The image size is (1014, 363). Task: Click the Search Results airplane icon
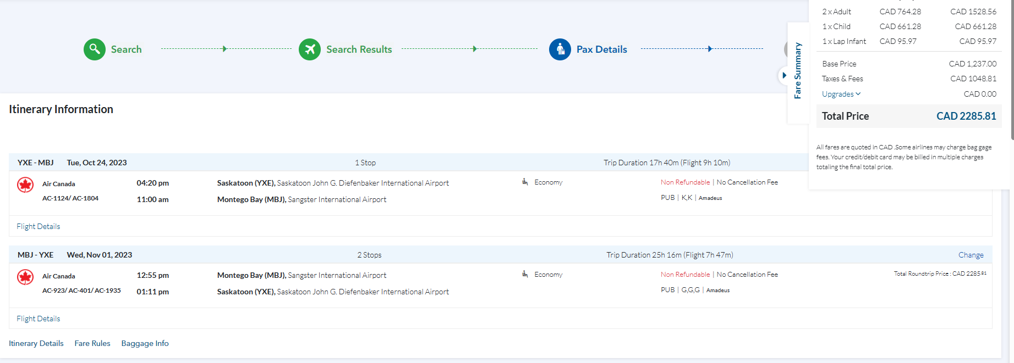pyautogui.click(x=310, y=49)
